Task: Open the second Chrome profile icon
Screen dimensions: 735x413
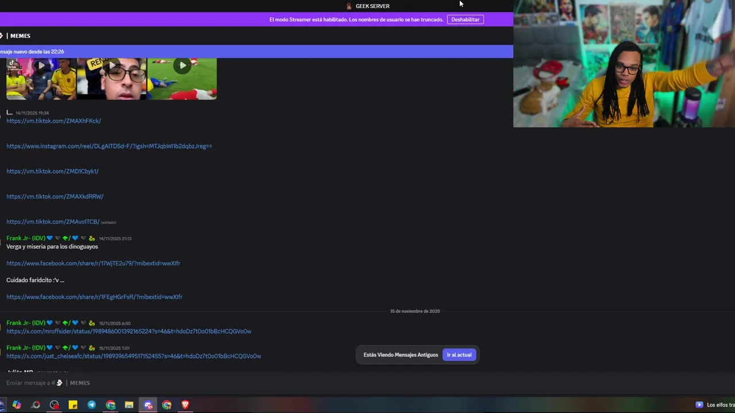Action: [x=167, y=405]
